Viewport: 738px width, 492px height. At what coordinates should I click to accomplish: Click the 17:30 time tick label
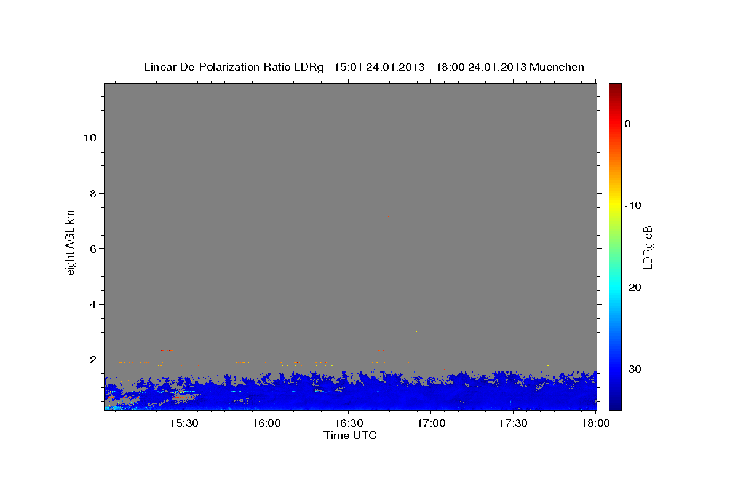pyautogui.click(x=513, y=424)
